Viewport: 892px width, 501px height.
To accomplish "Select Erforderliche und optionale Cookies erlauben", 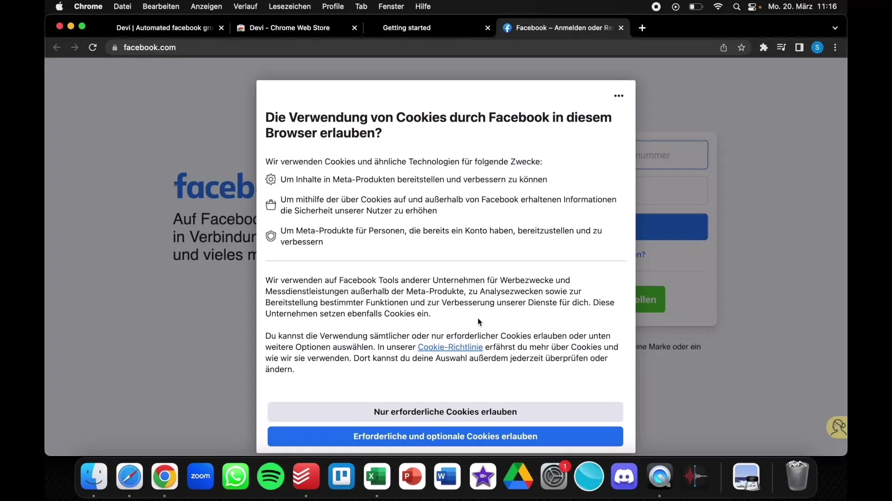I will [446, 436].
